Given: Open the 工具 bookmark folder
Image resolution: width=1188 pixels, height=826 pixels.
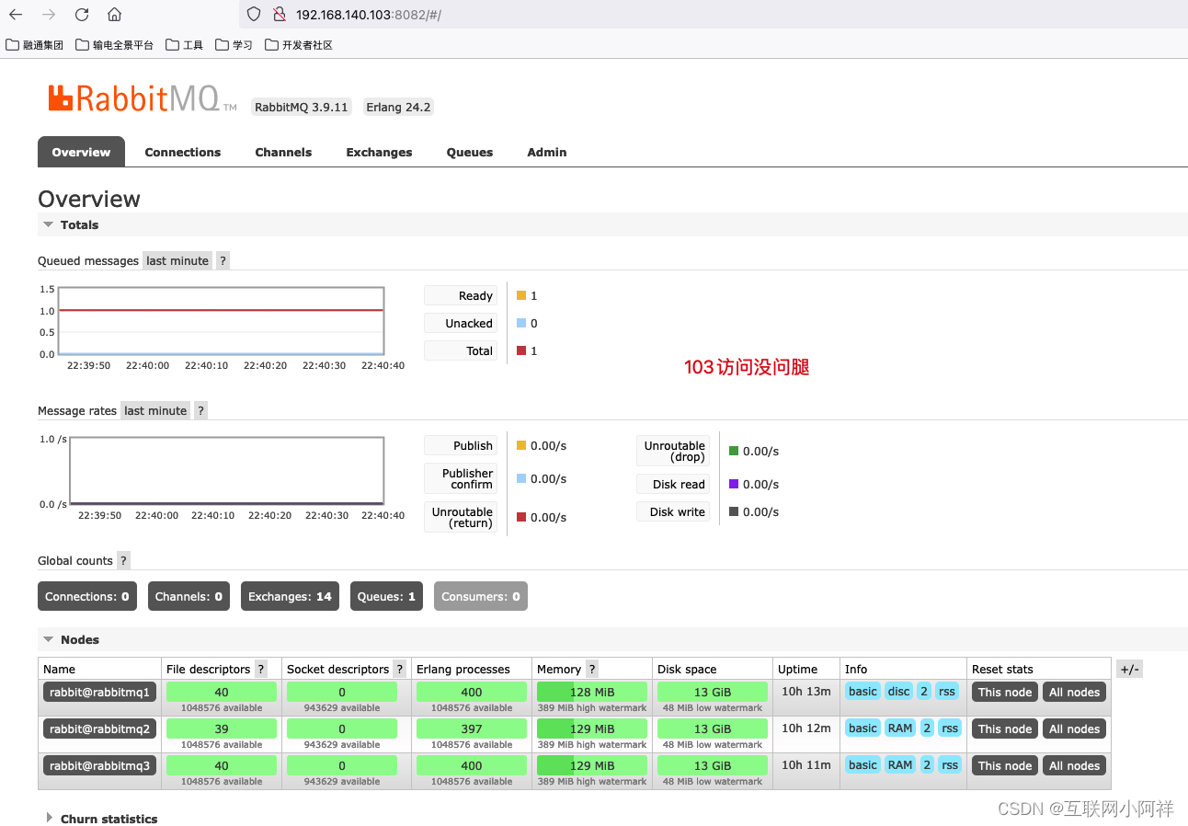Looking at the screenshot, I should (x=185, y=45).
